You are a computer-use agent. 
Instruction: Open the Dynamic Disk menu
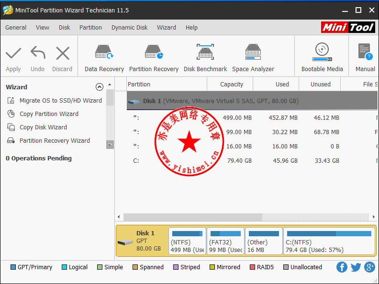(x=129, y=28)
